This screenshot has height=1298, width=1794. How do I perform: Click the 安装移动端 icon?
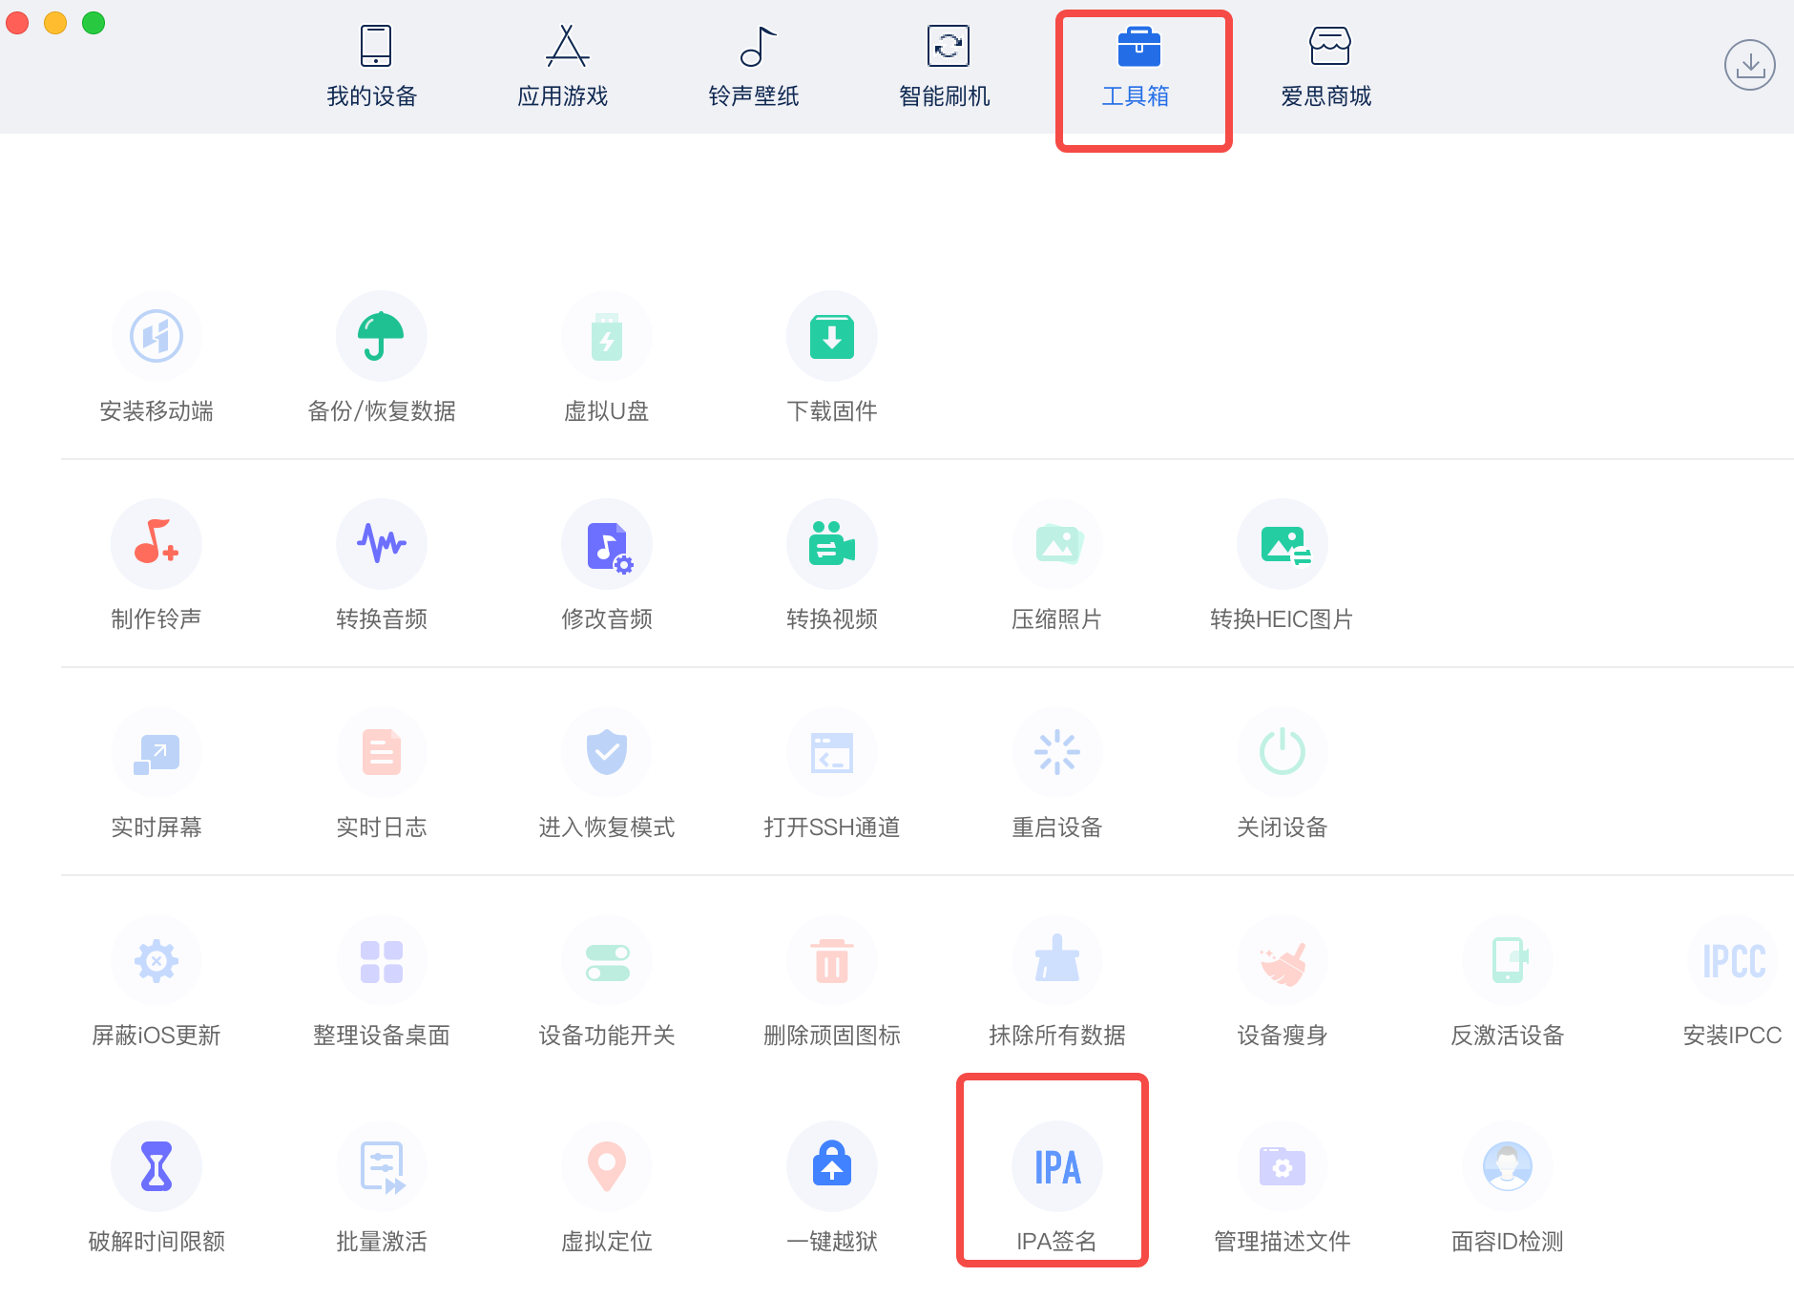(156, 337)
